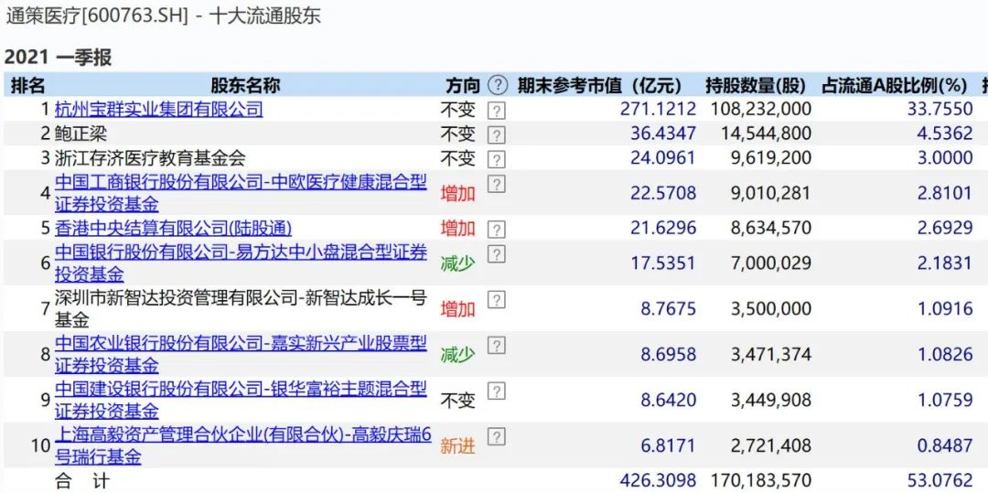Click ratio value 2.1831

coord(945,263)
